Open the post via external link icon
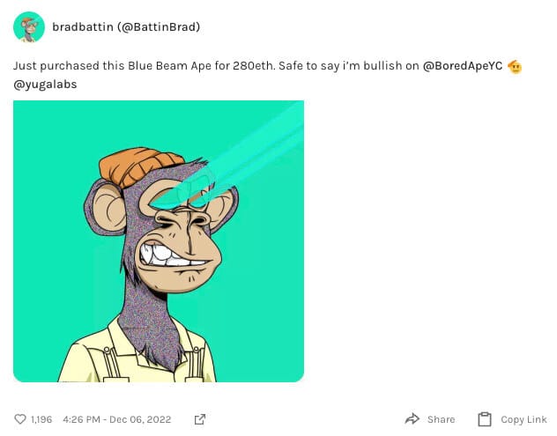The height and width of the screenshot is (436, 557). tap(200, 419)
